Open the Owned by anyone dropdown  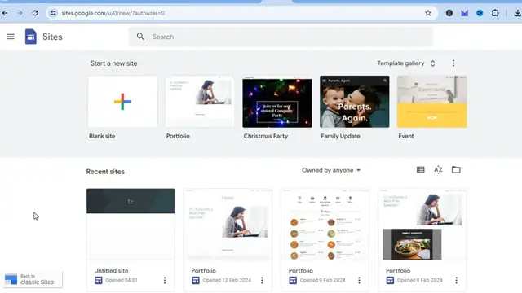(331, 170)
